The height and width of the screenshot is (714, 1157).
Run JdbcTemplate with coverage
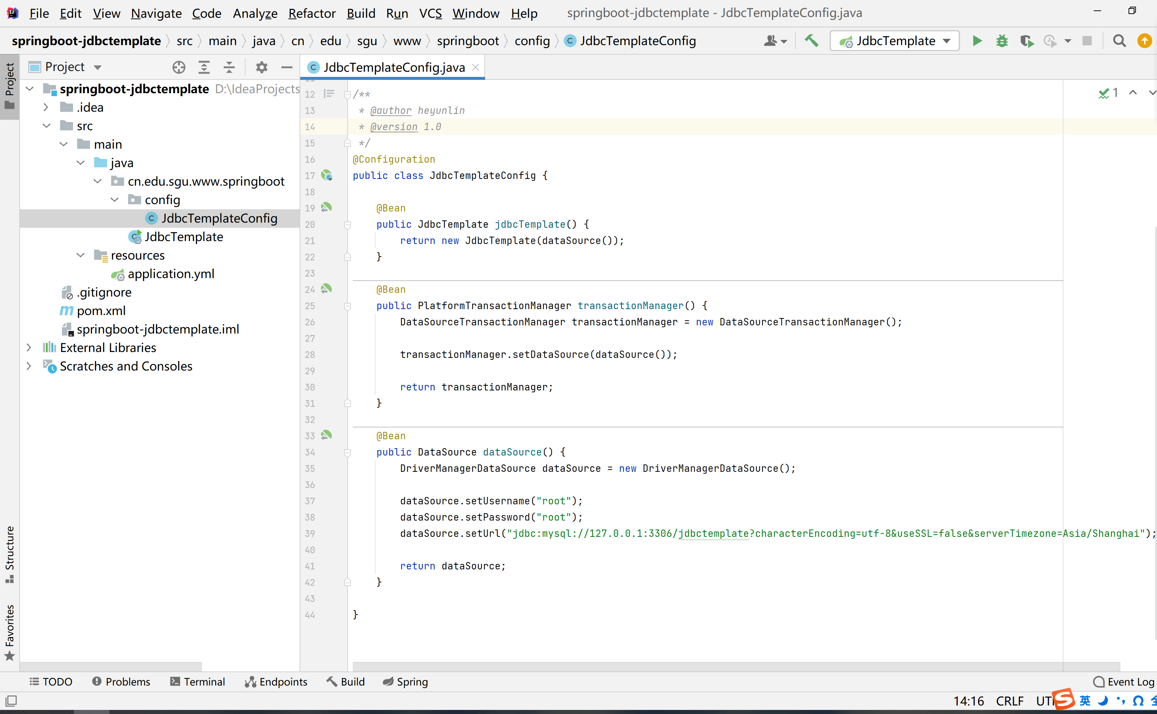click(x=1027, y=41)
